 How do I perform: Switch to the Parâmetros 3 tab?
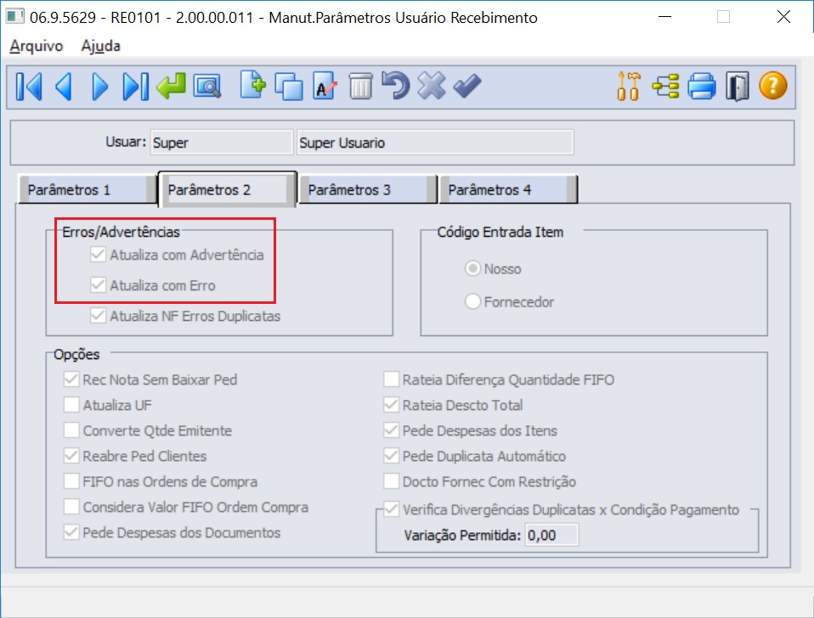click(368, 190)
